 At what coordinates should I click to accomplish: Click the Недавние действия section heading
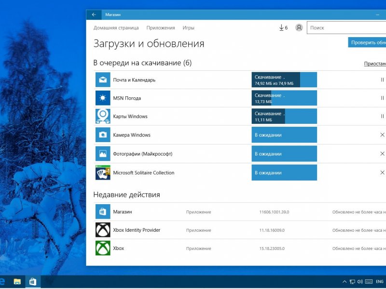point(126,195)
